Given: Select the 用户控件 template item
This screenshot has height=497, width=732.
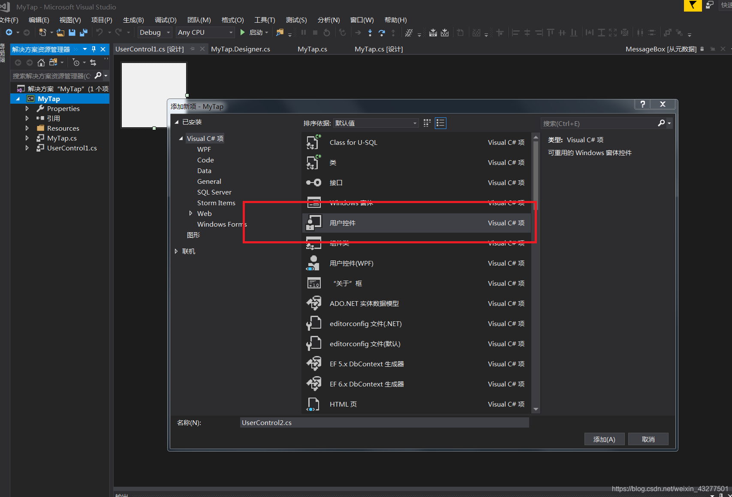Looking at the screenshot, I should pos(416,223).
